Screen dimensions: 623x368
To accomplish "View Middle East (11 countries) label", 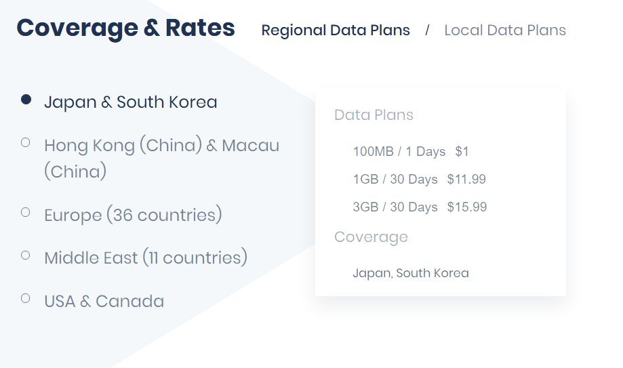I will (146, 258).
